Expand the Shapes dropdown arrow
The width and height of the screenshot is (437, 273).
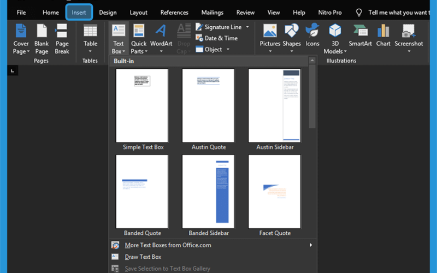coord(292,51)
